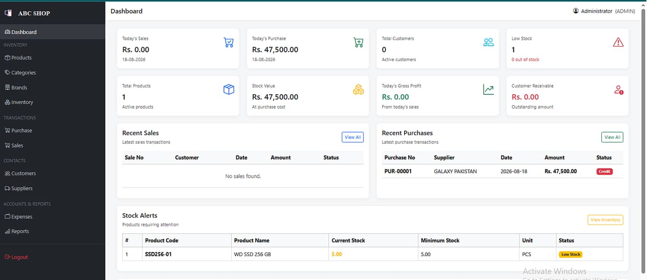Click the Suppliers truck icon in sidebar

coord(7,189)
